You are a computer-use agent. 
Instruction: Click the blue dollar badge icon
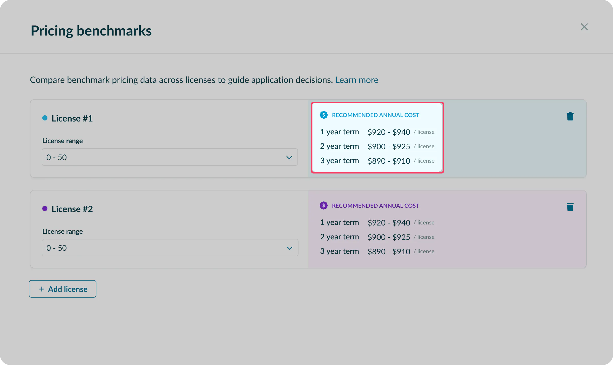[324, 115]
